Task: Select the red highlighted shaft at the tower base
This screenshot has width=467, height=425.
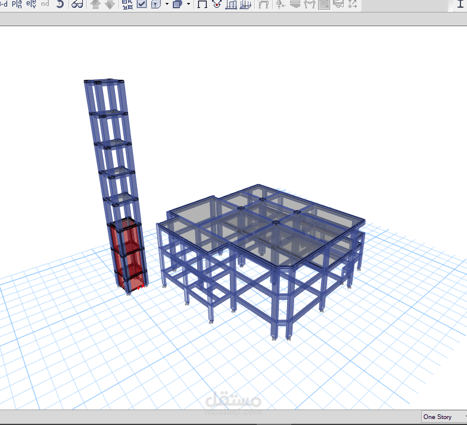Action: [127, 255]
